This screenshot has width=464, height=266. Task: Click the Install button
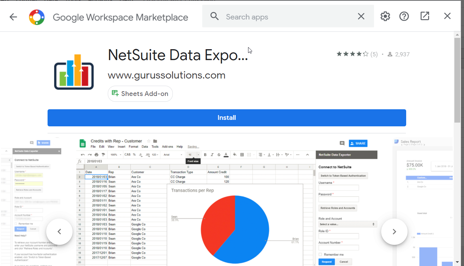227,117
